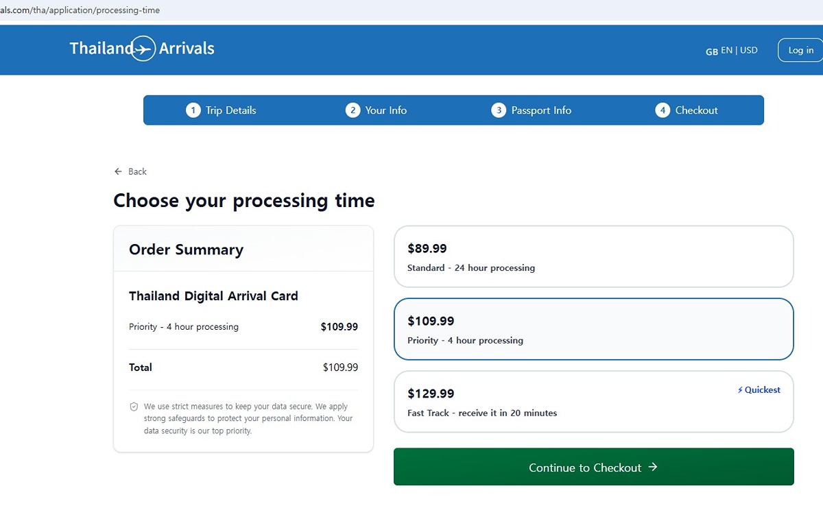Image resolution: width=823 pixels, height=508 pixels.
Task: Click the step 3 number circle
Action: pyautogui.click(x=499, y=110)
